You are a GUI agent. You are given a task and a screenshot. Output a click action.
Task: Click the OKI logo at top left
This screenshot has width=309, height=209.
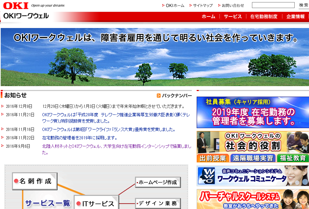(15, 5)
